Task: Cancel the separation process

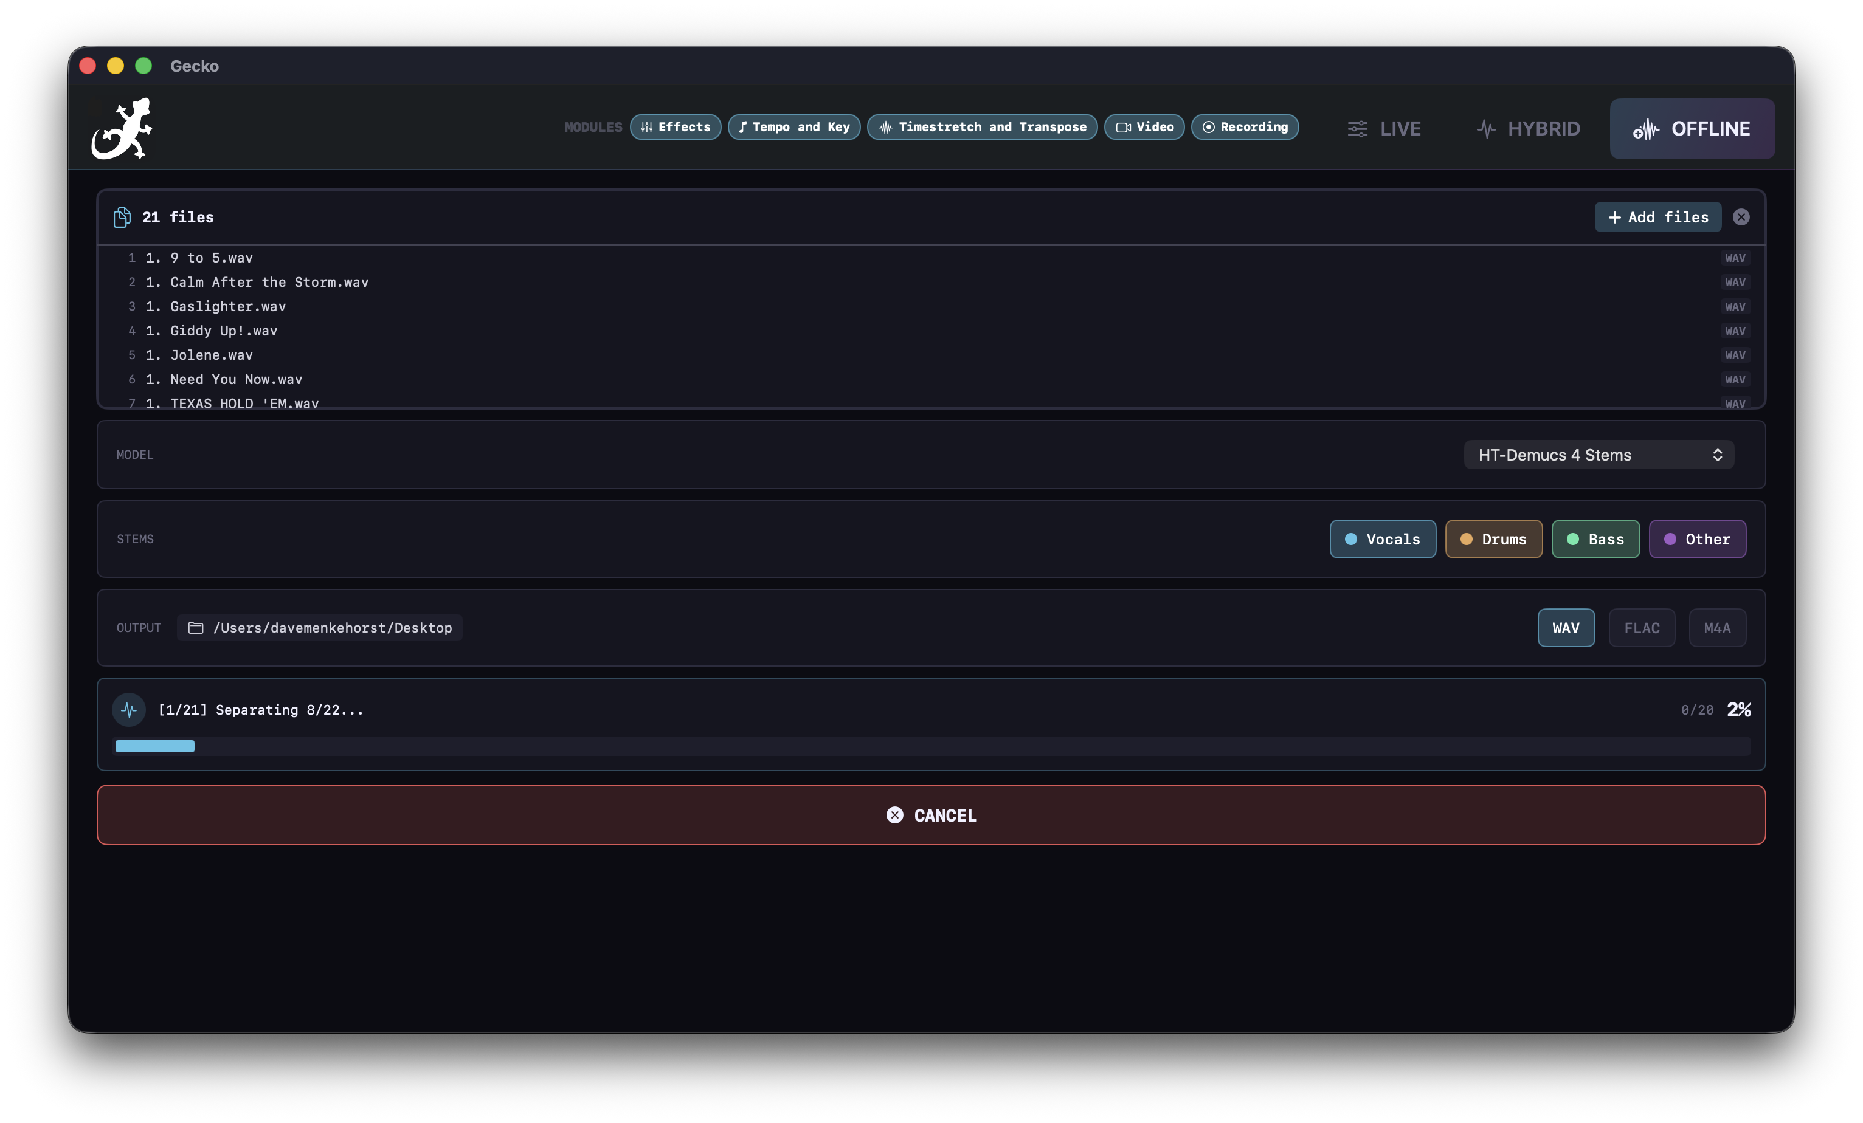Action: 931,815
